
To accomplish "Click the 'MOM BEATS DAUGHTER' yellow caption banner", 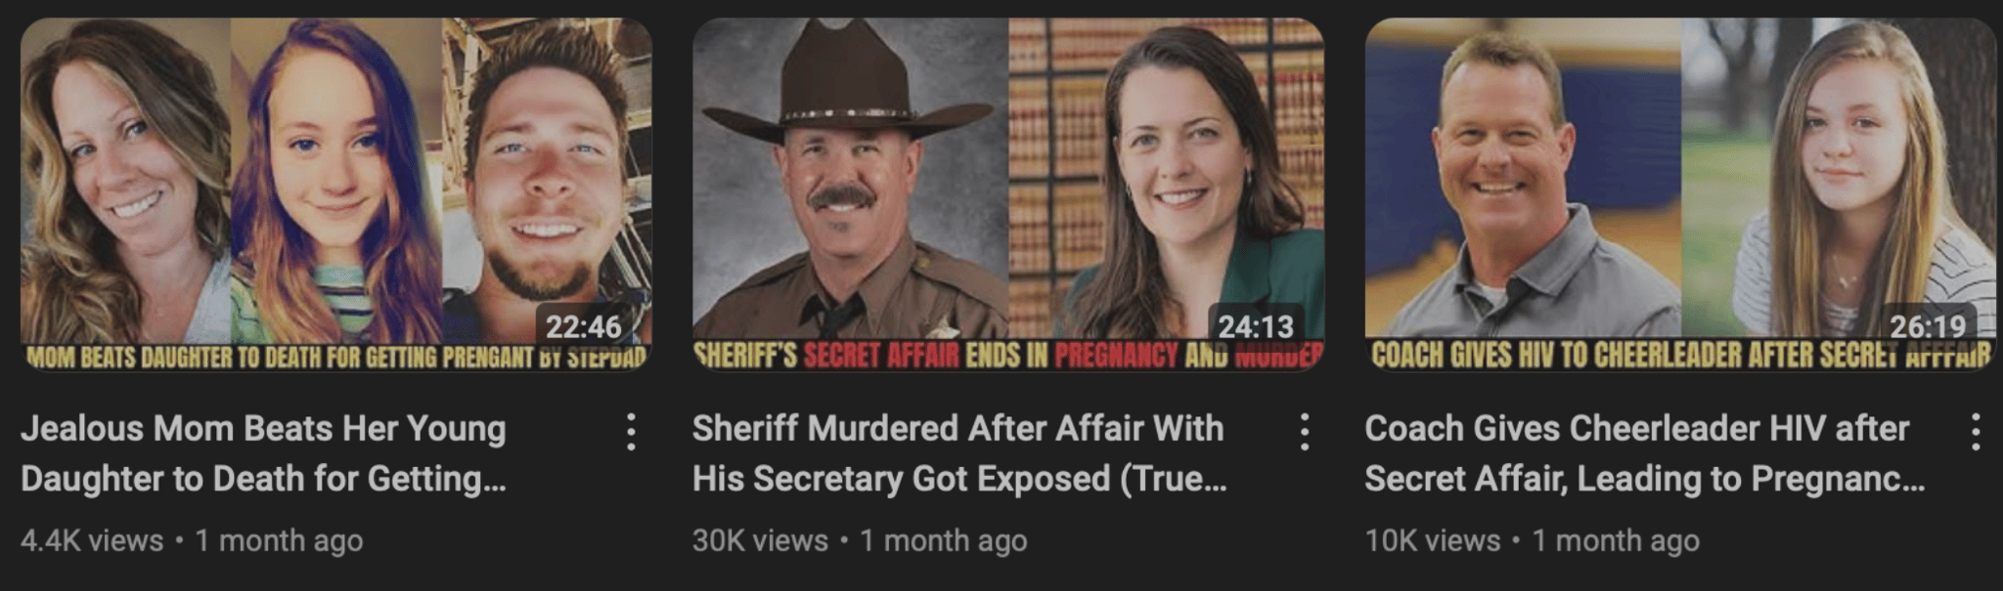I will pyautogui.click(x=336, y=356).
